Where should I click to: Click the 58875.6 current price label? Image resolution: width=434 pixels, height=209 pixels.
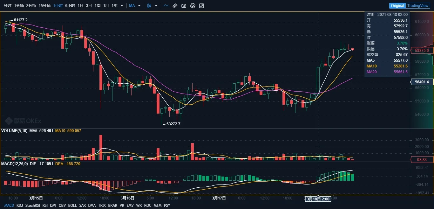[x=422, y=50]
